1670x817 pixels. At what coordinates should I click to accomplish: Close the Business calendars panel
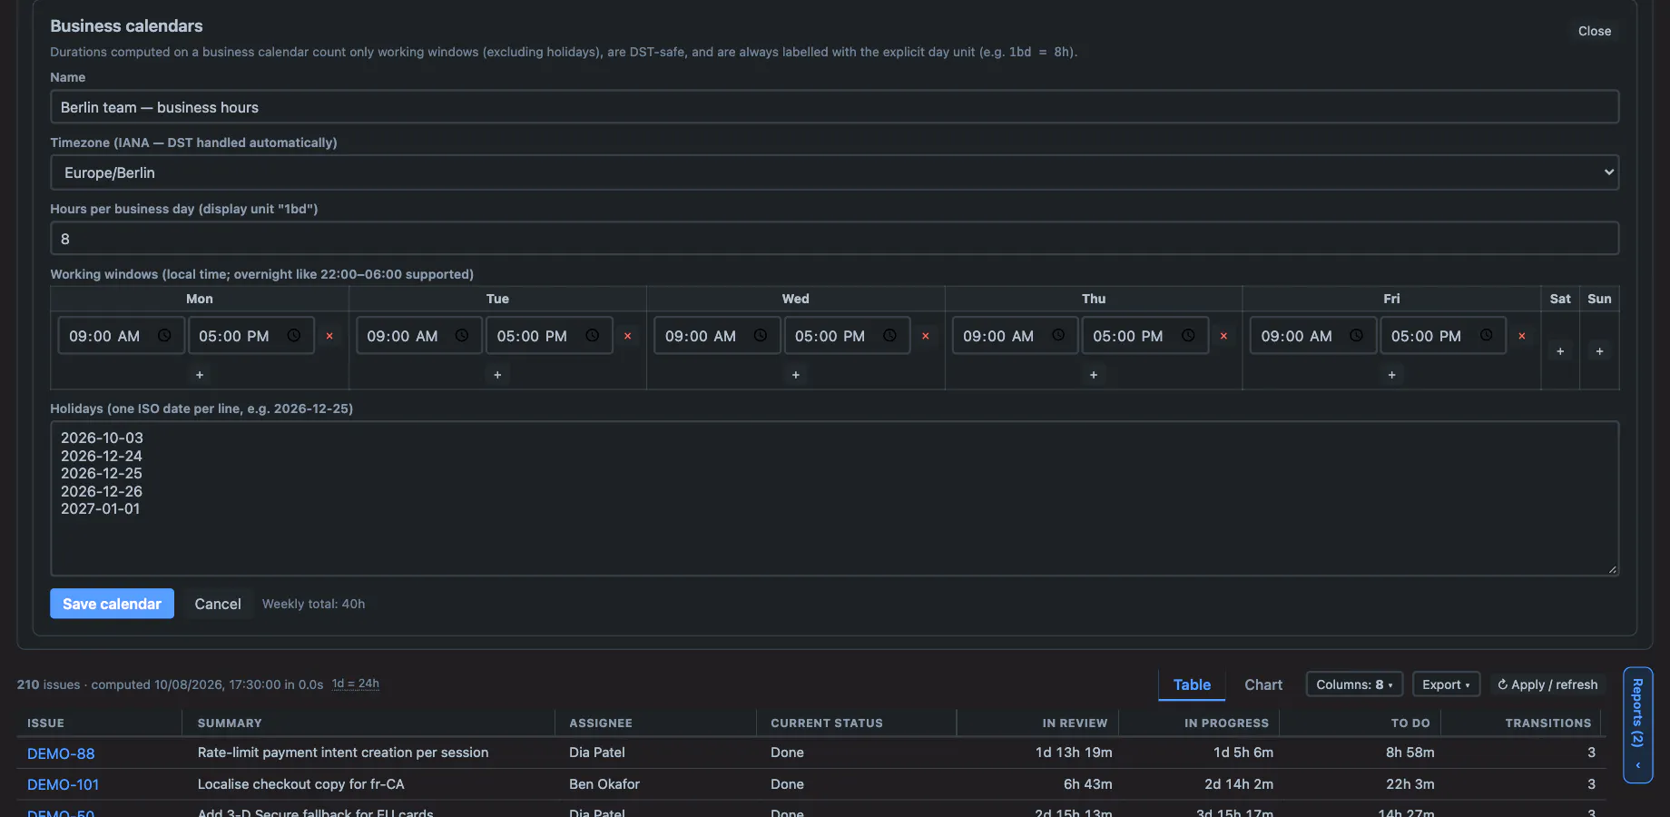[1595, 31]
